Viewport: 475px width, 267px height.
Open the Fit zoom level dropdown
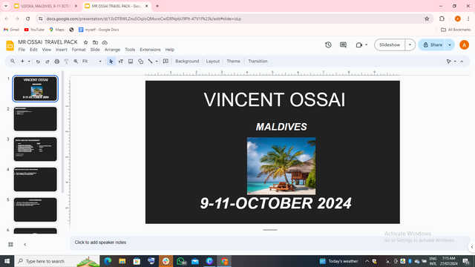point(92,62)
